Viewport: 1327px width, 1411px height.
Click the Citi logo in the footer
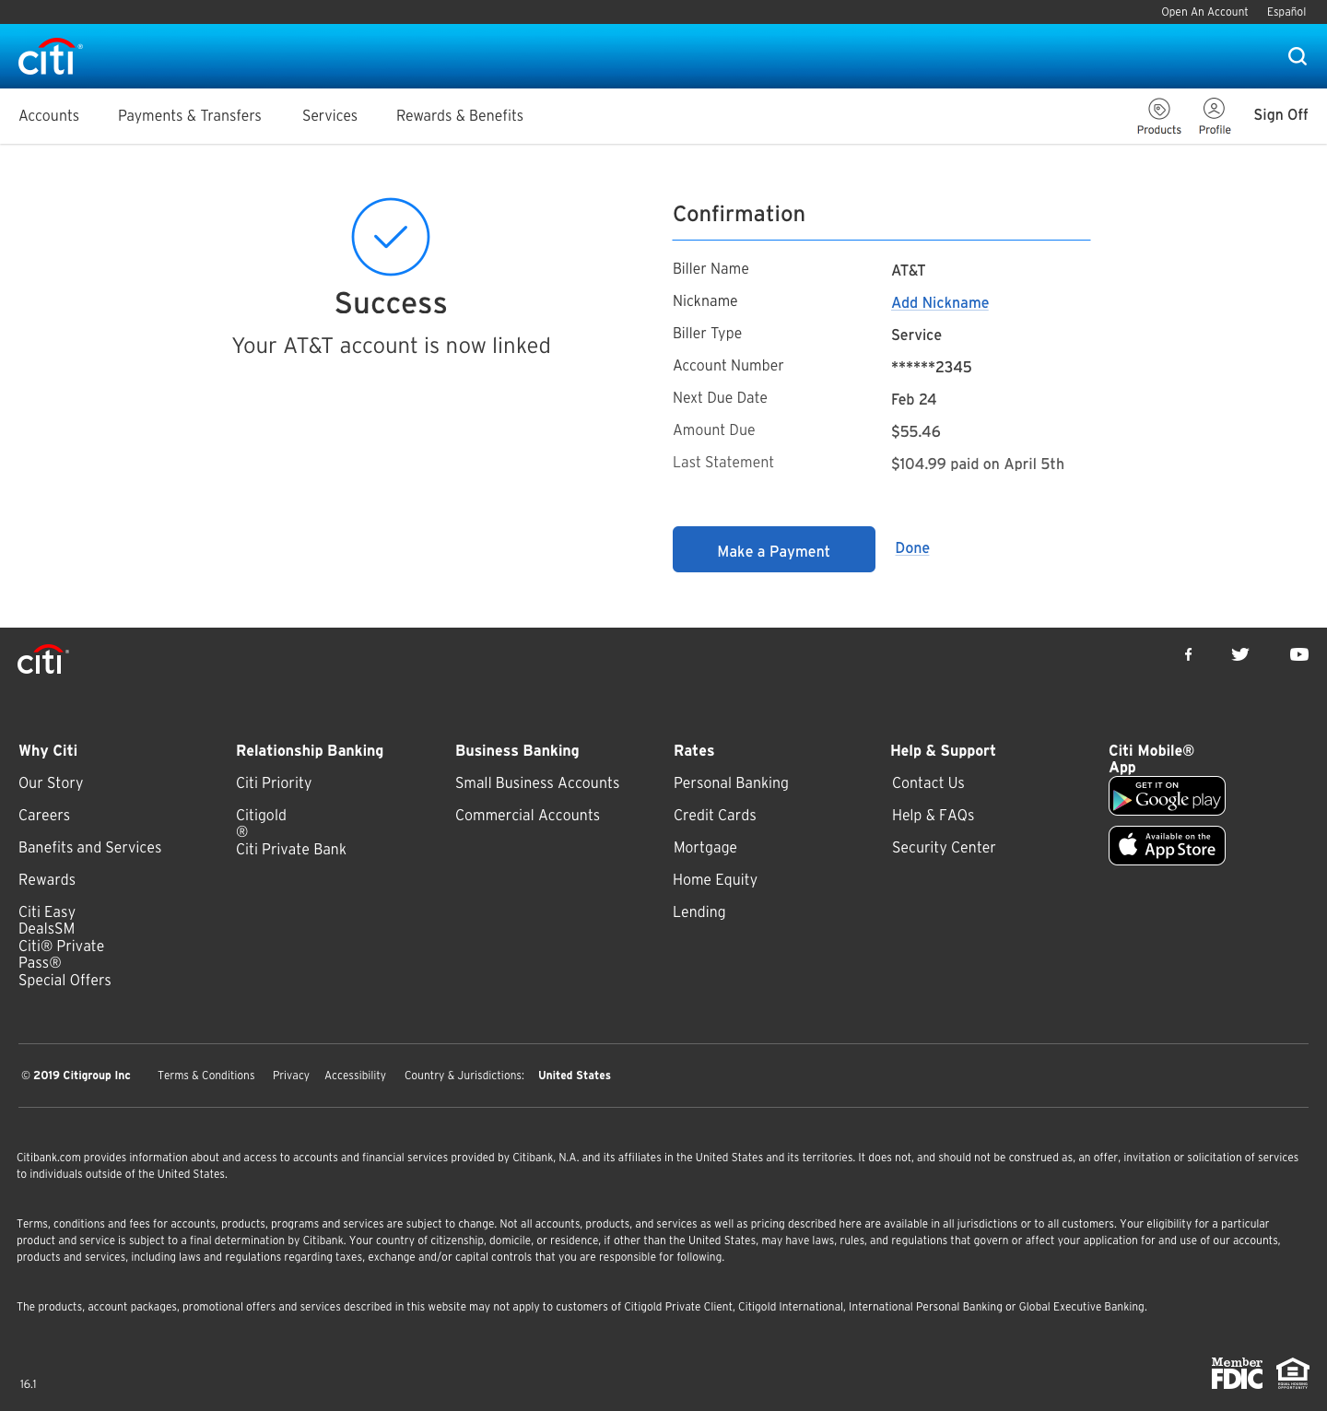42,660
